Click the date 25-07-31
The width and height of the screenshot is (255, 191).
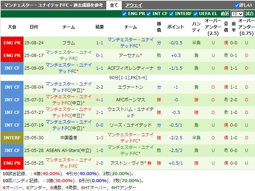pos(34,100)
